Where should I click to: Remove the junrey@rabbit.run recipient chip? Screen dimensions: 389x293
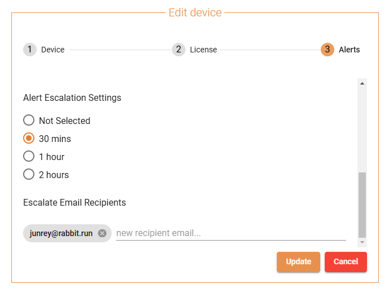(102, 233)
